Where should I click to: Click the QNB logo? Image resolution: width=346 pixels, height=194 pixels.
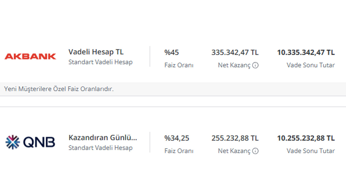[30, 142]
